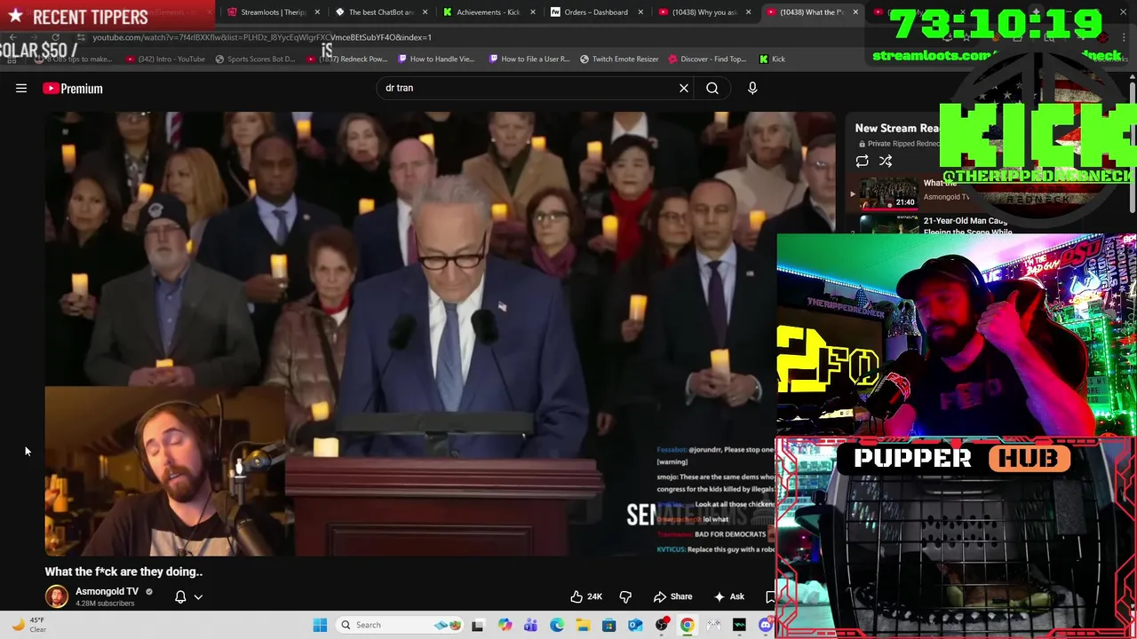Share the video
This screenshot has height=639, width=1137.
tap(672, 596)
